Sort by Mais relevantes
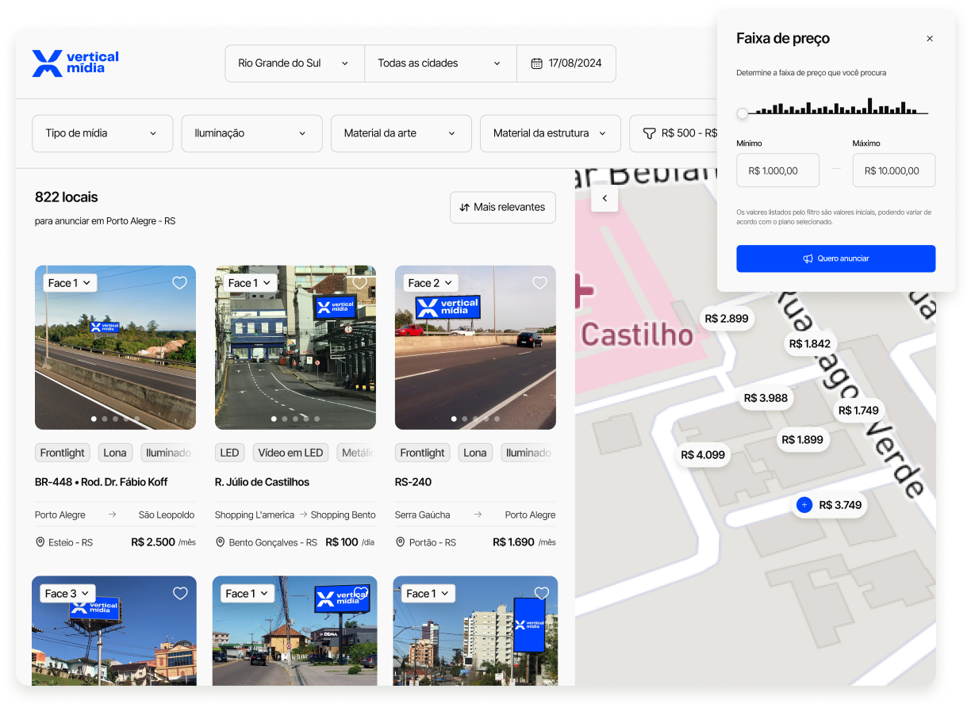 pos(502,207)
